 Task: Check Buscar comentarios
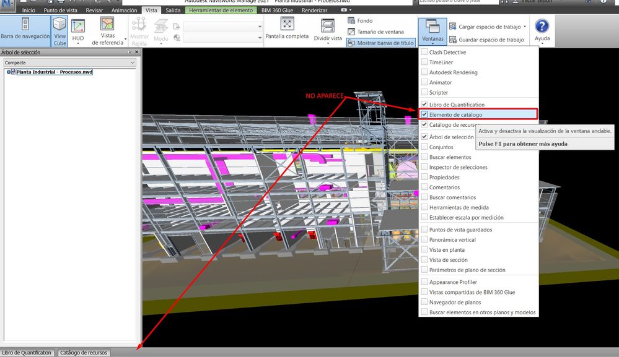(424, 197)
